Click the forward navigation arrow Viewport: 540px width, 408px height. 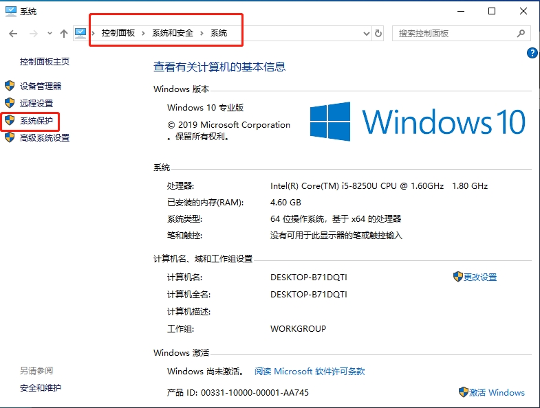pos(34,34)
